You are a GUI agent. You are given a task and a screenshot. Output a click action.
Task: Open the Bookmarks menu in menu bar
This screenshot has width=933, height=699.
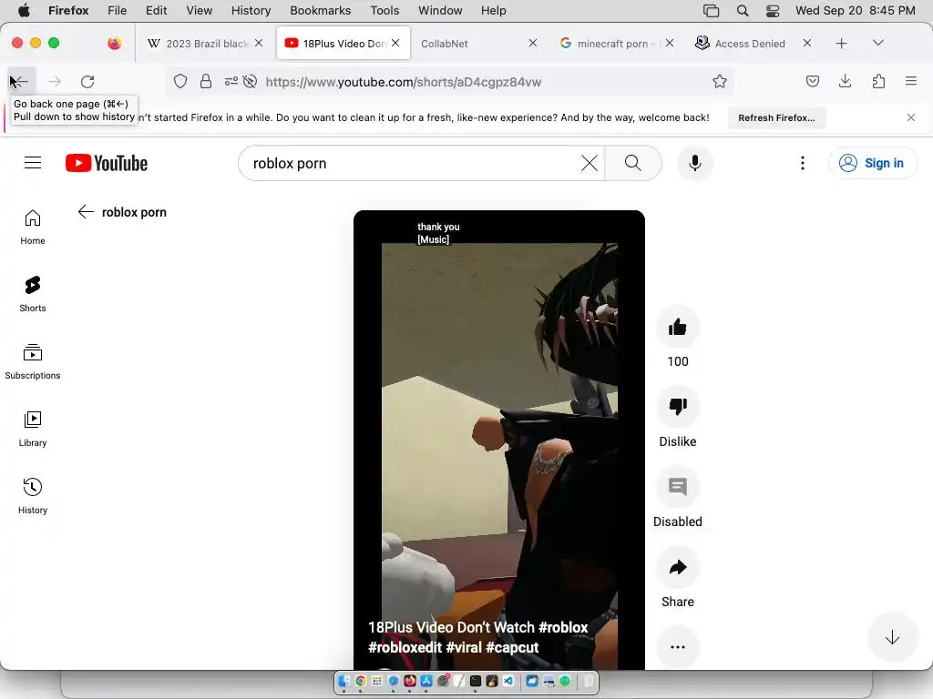tap(320, 10)
